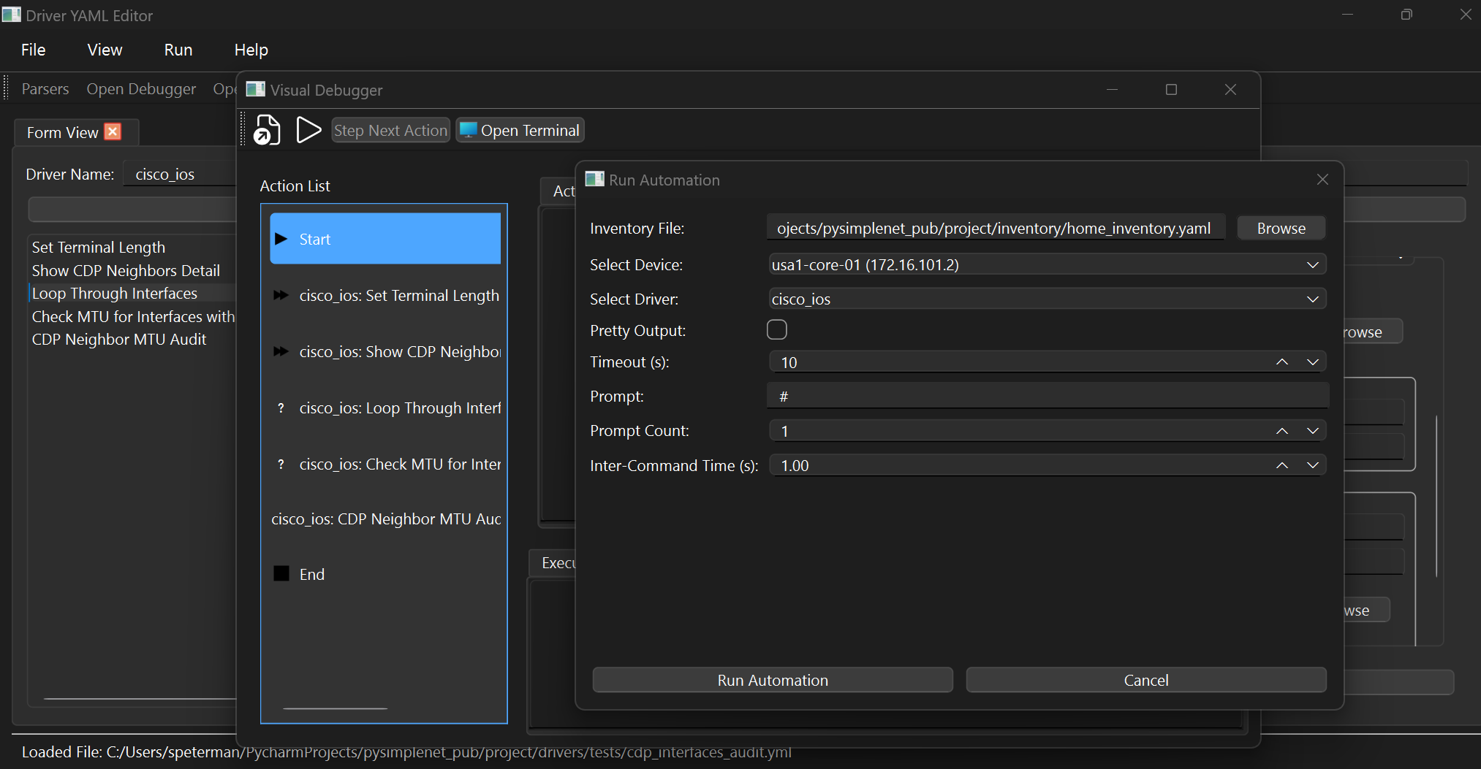Restore the main Driver YAML Editor window

(x=1406, y=15)
